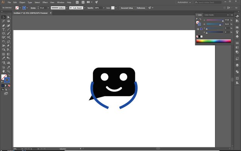Select the Direct Selection tool

(x=8, y=17)
